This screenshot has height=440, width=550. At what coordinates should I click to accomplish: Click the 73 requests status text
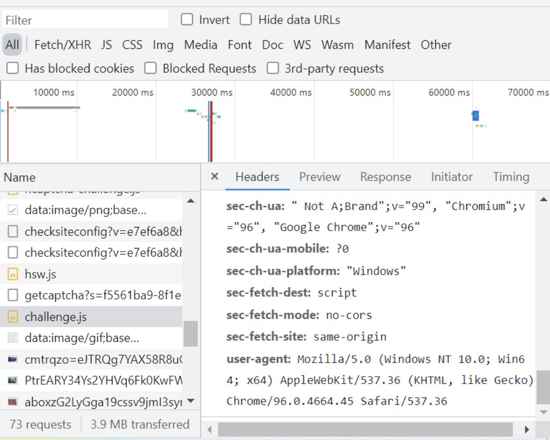[40, 424]
